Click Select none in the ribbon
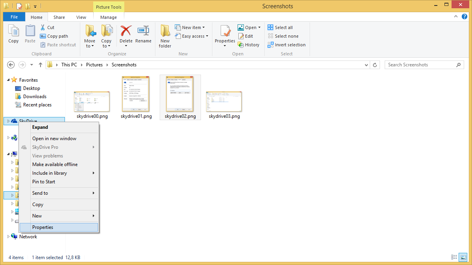Viewport: 472px width, 265px height. pyautogui.click(x=283, y=36)
